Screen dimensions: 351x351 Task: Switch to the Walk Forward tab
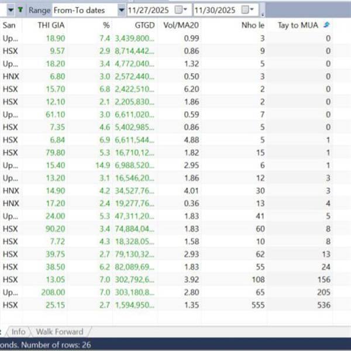click(x=60, y=332)
